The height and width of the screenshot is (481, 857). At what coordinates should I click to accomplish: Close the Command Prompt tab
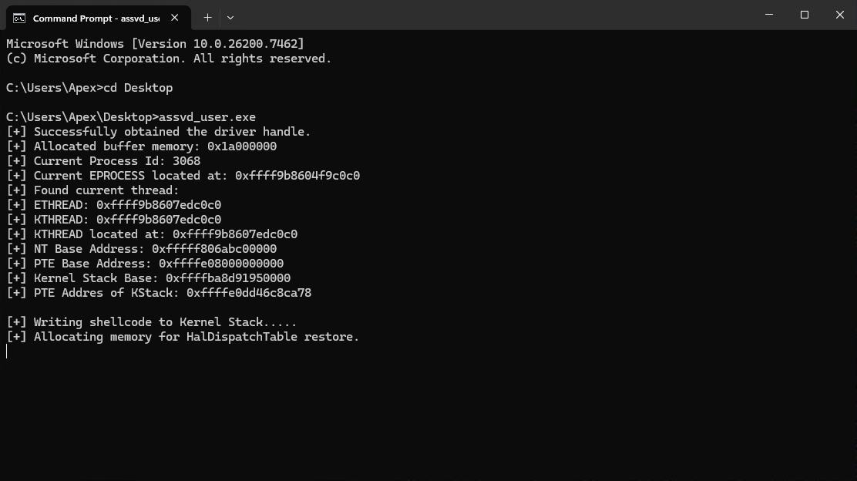[x=175, y=17]
